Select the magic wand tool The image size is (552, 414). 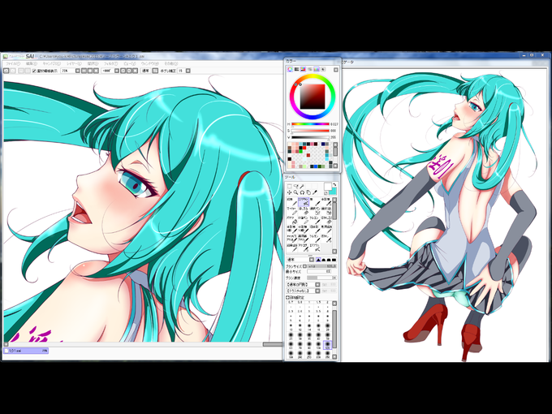(x=302, y=186)
